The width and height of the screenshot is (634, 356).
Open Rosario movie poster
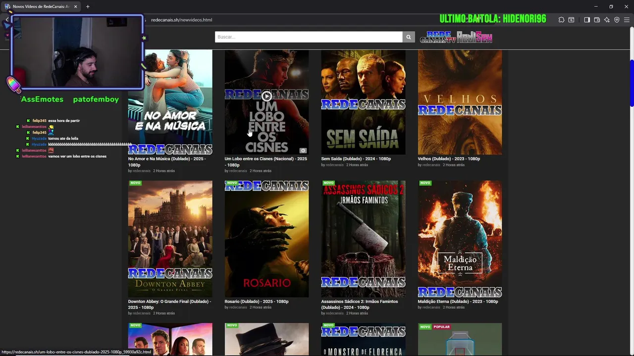click(266, 239)
